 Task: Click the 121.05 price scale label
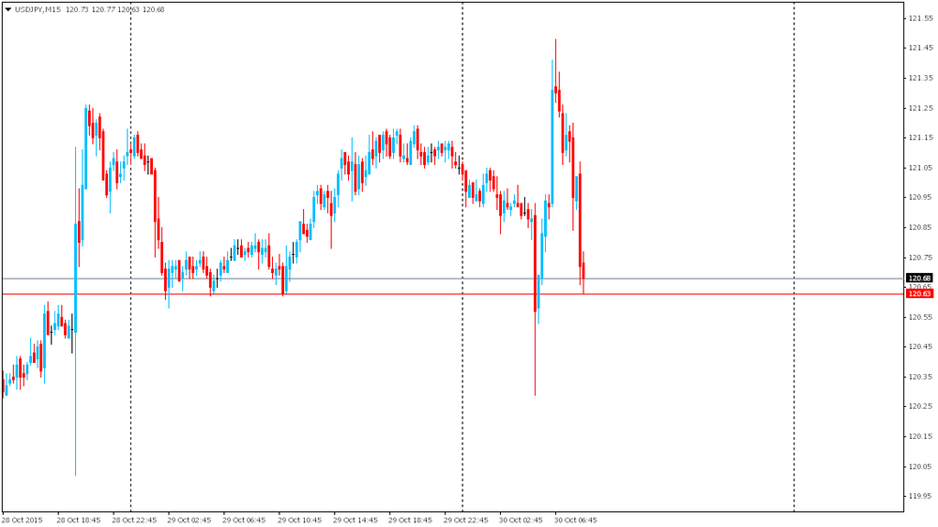(x=921, y=168)
